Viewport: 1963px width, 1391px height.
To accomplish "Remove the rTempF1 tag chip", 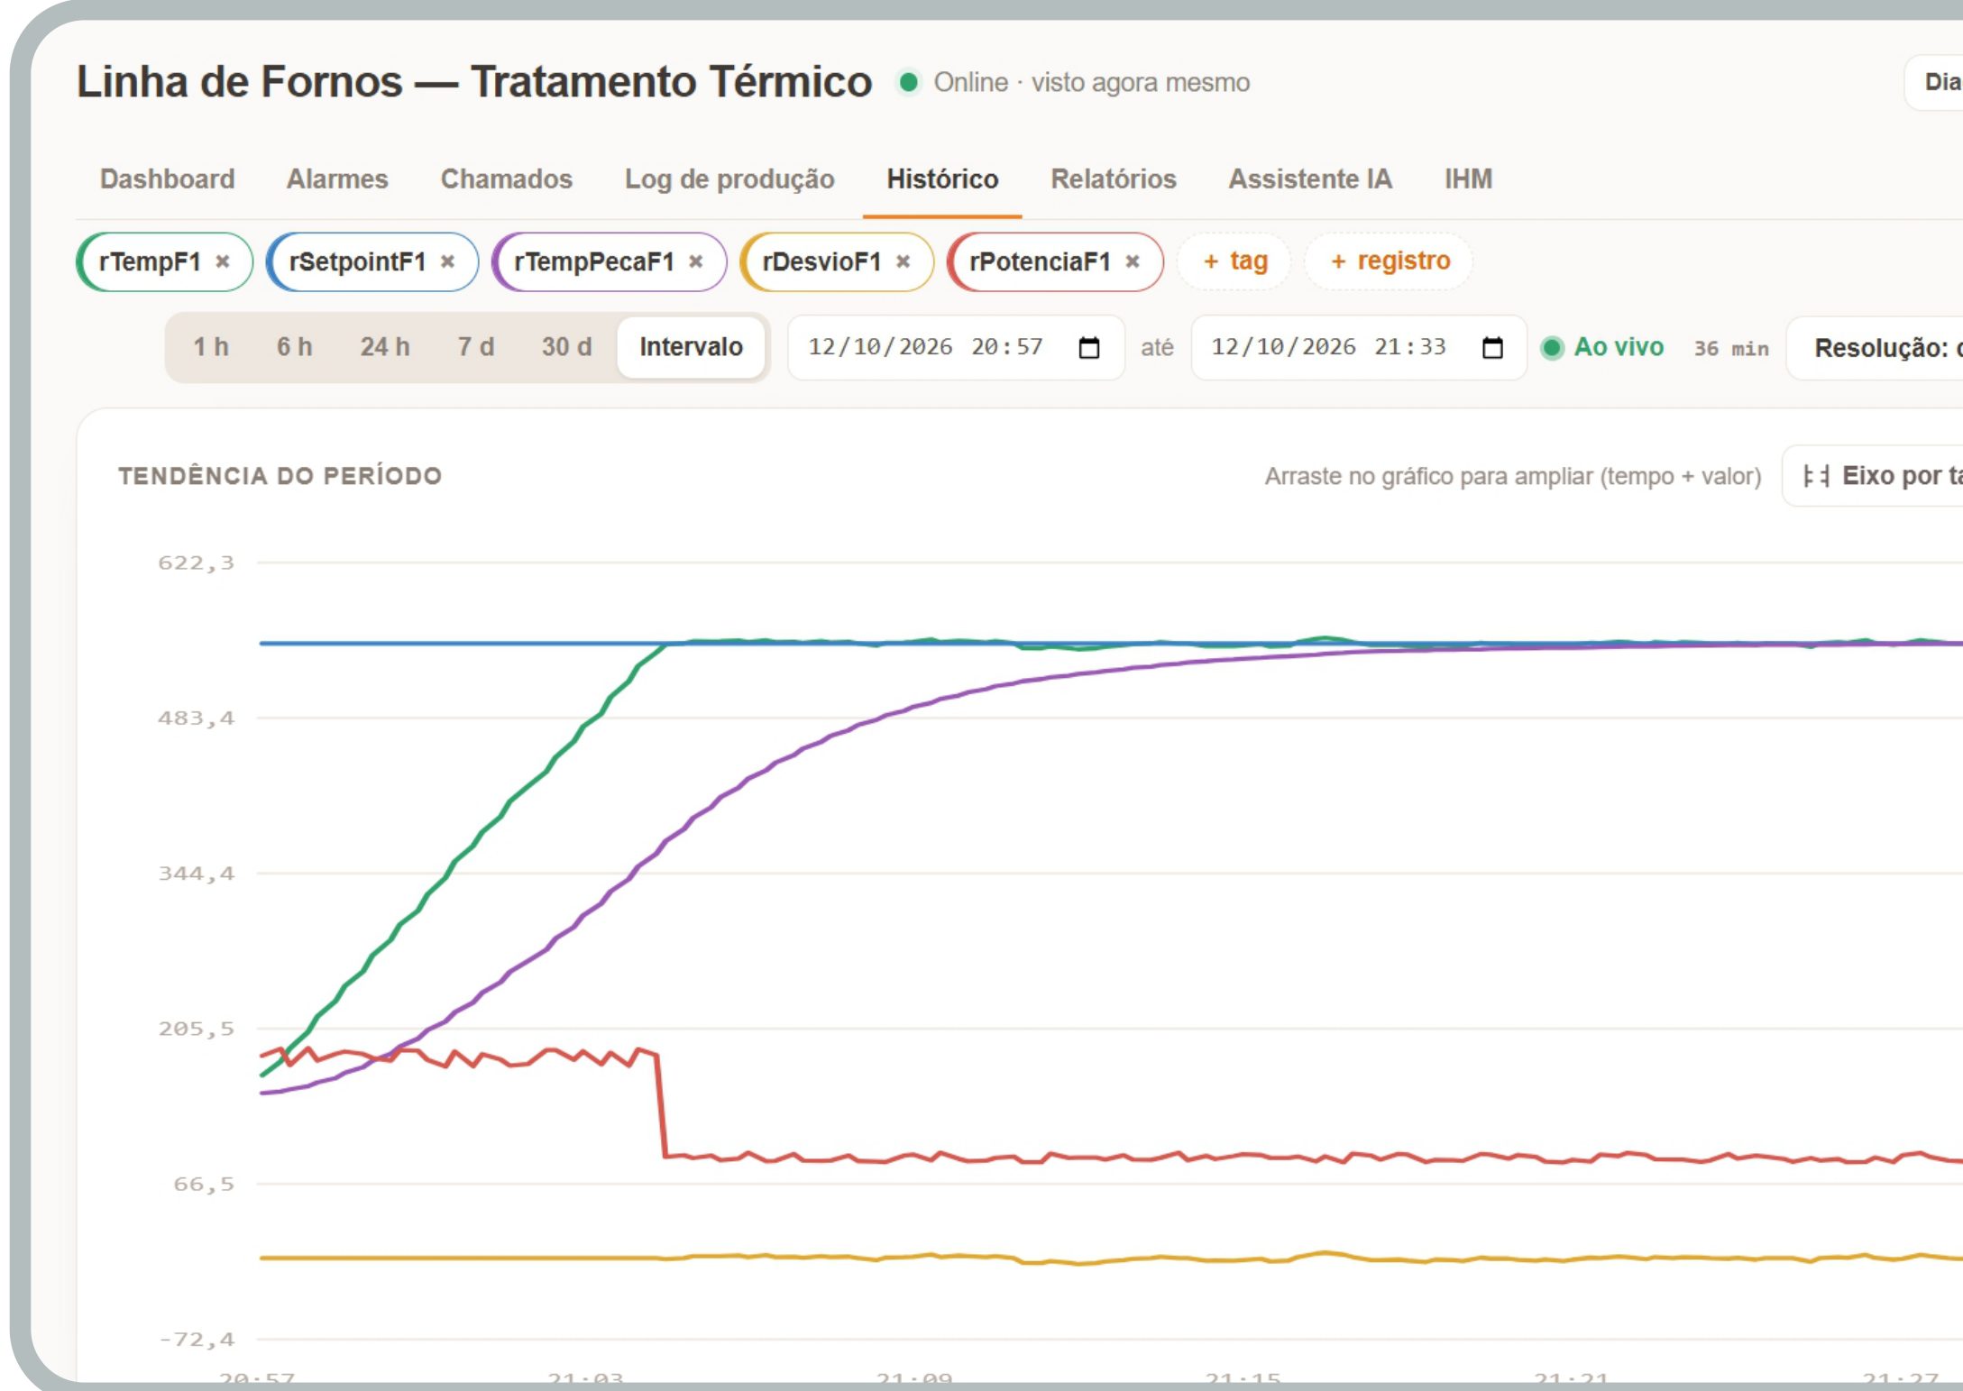I will [x=223, y=261].
